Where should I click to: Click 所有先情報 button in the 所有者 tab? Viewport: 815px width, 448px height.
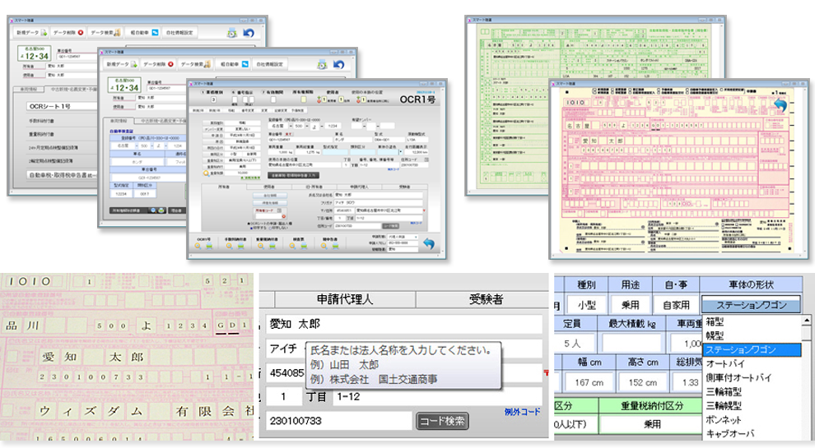point(270,203)
